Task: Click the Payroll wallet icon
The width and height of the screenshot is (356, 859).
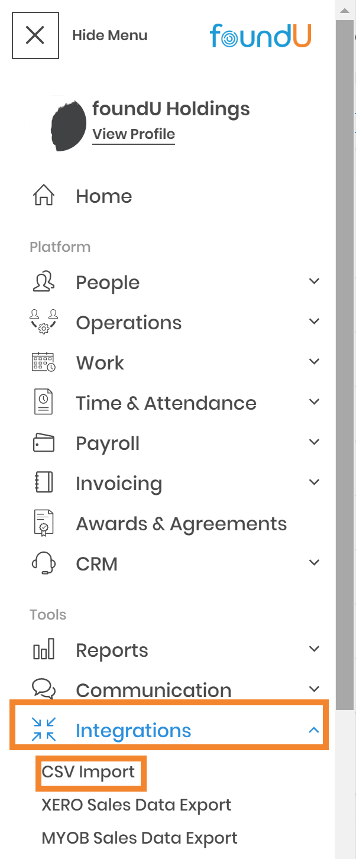Action: pos(43,443)
